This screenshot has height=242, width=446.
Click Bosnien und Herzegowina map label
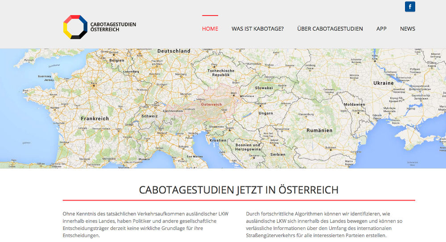pyautogui.click(x=248, y=147)
